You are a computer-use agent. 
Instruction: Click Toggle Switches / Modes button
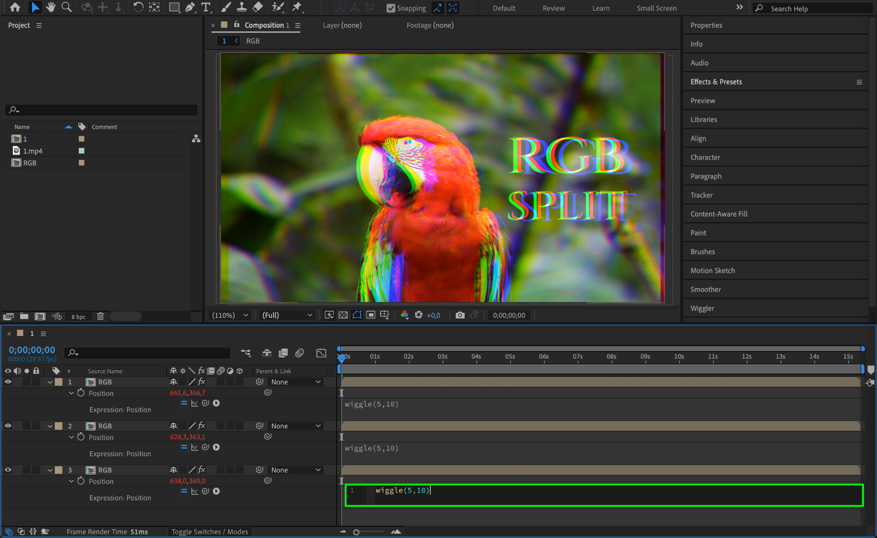point(210,532)
